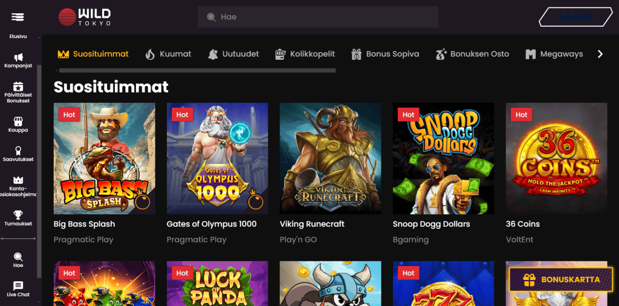Viewport: 619px width, 306px height.
Task: Open the Kanta-asiakasohjelma crown icon
Action: (18, 180)
